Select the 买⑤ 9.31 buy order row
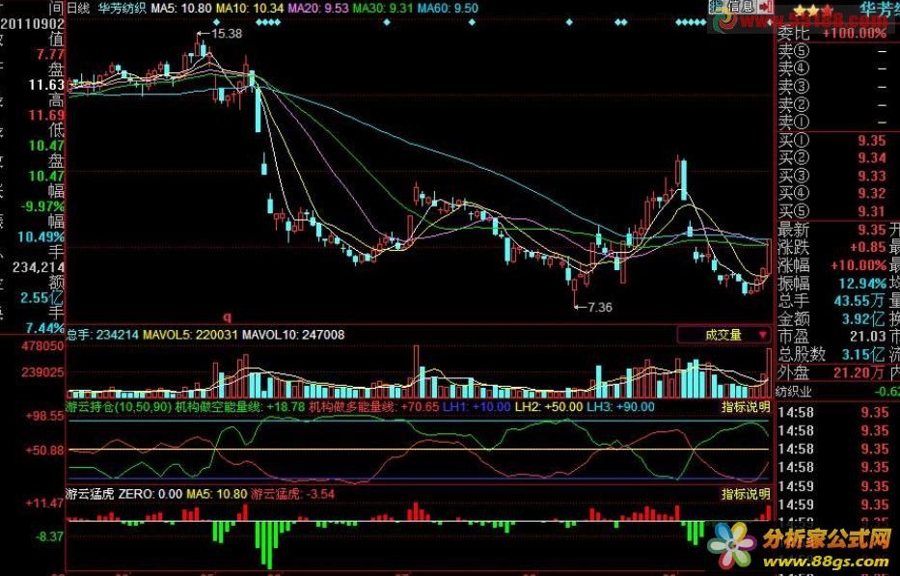 [x=832, y=211]
